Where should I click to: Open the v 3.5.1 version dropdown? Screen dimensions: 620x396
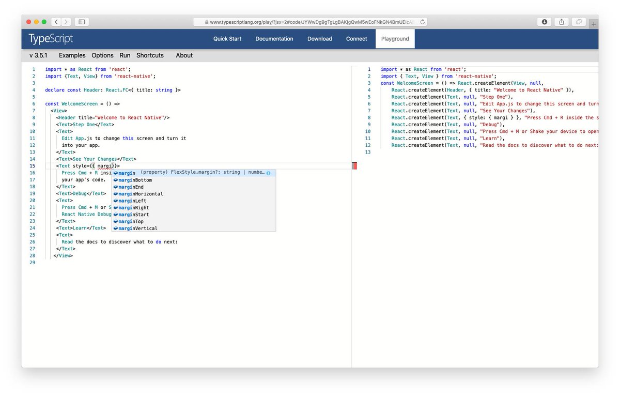tap(38, 55)
